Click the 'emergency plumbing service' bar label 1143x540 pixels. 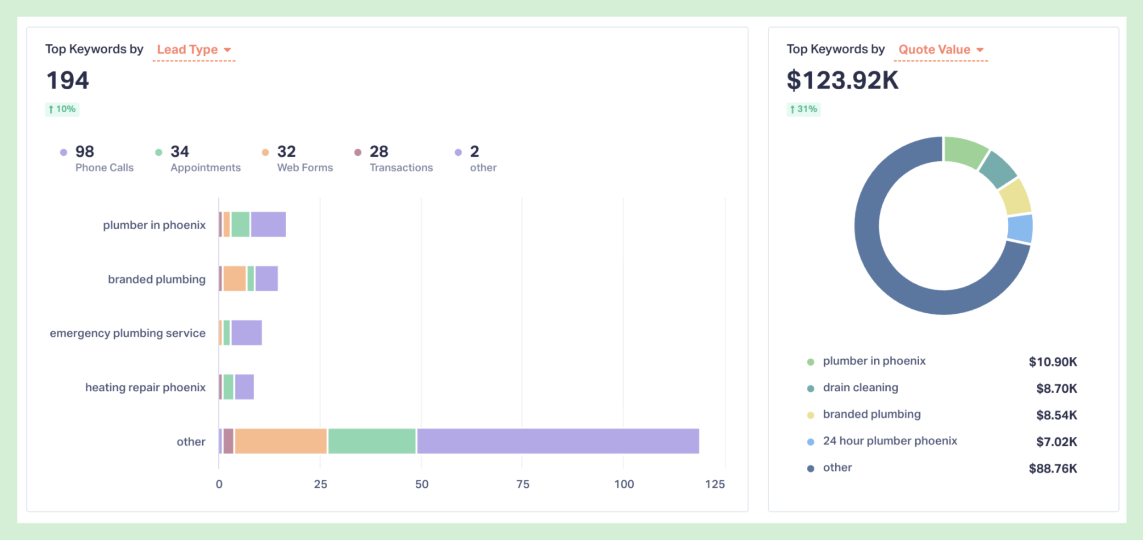pos(128,333)
